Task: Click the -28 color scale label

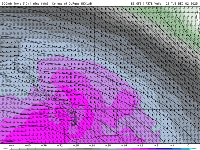Action: click(76, 145)
